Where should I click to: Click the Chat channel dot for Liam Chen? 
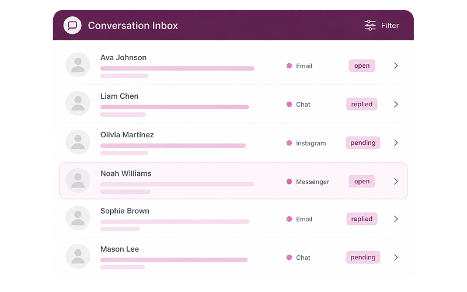click(289, 105)
